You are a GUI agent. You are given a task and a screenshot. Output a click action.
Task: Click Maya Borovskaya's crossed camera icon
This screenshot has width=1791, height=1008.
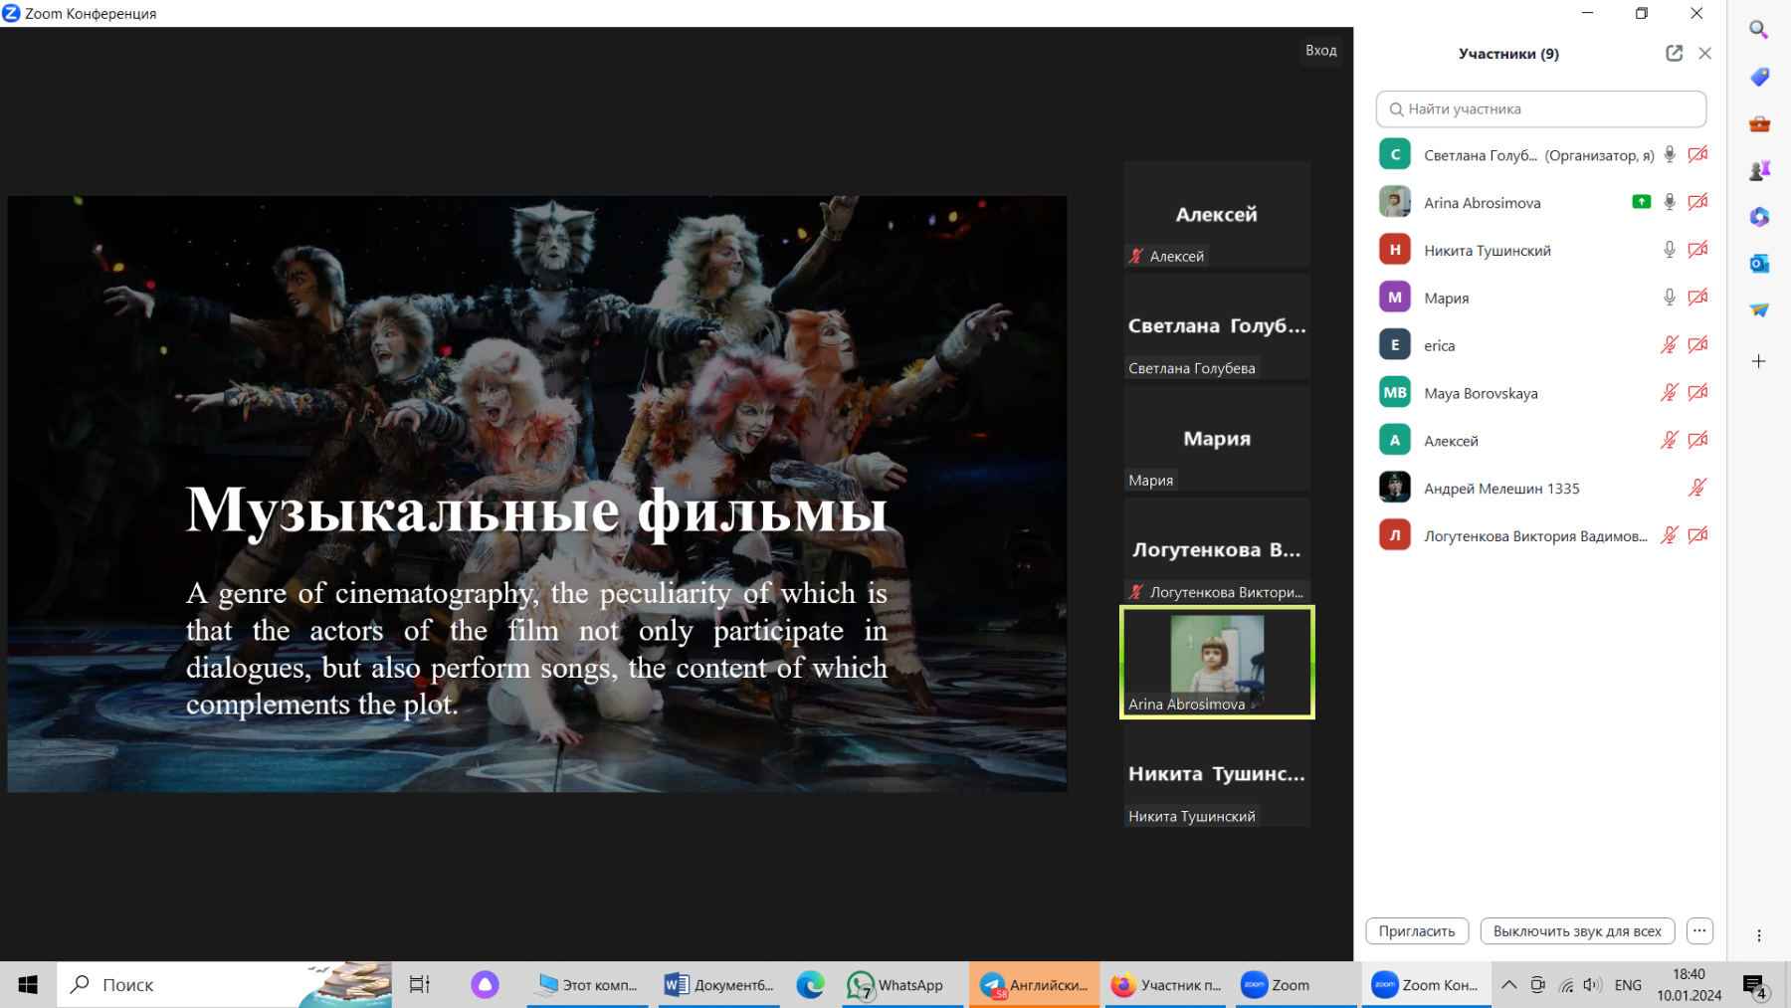click(1697, 393)
